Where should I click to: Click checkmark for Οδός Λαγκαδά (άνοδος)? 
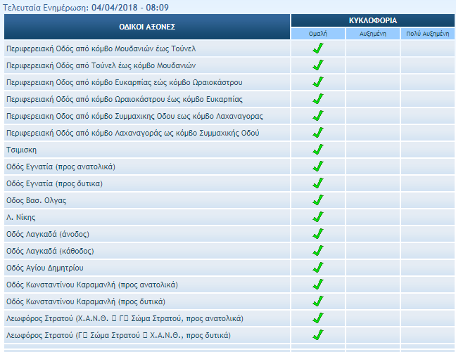[317, 234]
